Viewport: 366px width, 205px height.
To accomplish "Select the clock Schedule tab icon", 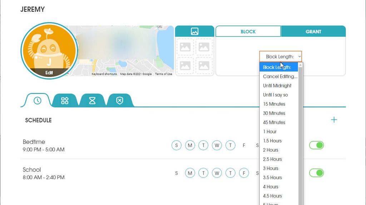I will click(x=37, y=101).
